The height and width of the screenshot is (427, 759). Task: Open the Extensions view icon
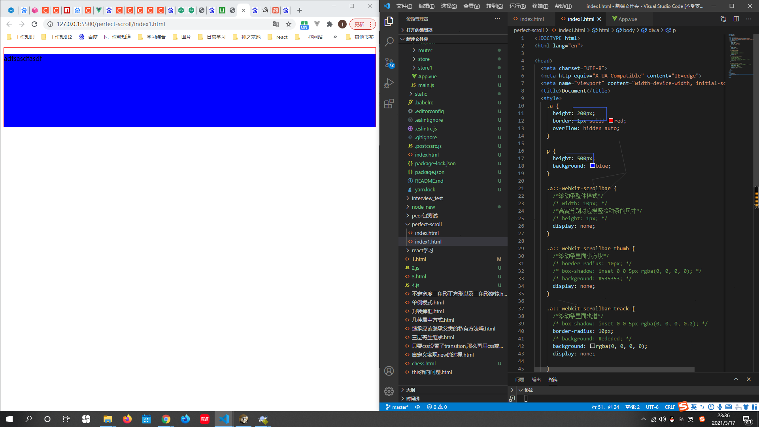[389, 104]
